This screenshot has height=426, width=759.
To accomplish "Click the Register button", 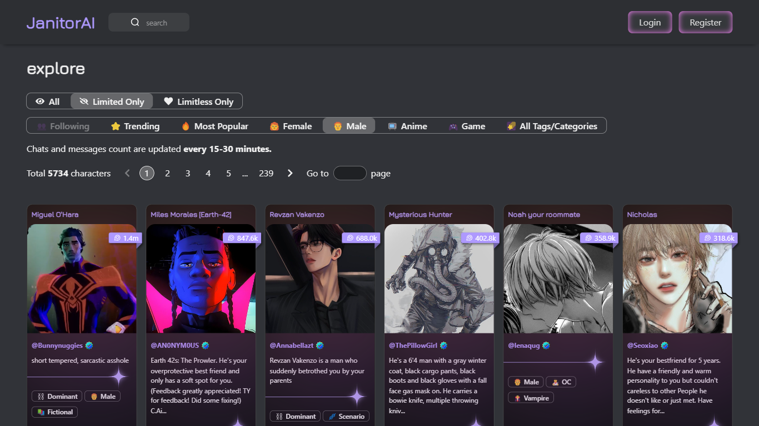I will [x=705, y=23].
